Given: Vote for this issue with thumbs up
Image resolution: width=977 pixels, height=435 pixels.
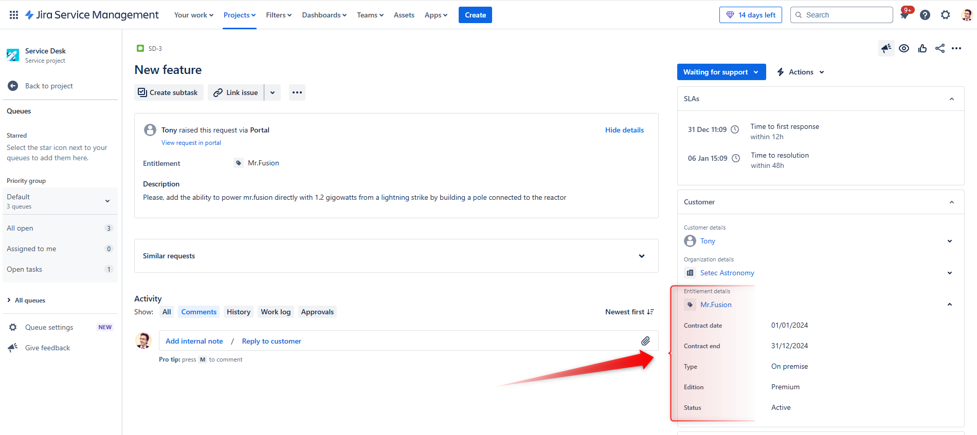Looking at the screenshot, I should (922, 48).
